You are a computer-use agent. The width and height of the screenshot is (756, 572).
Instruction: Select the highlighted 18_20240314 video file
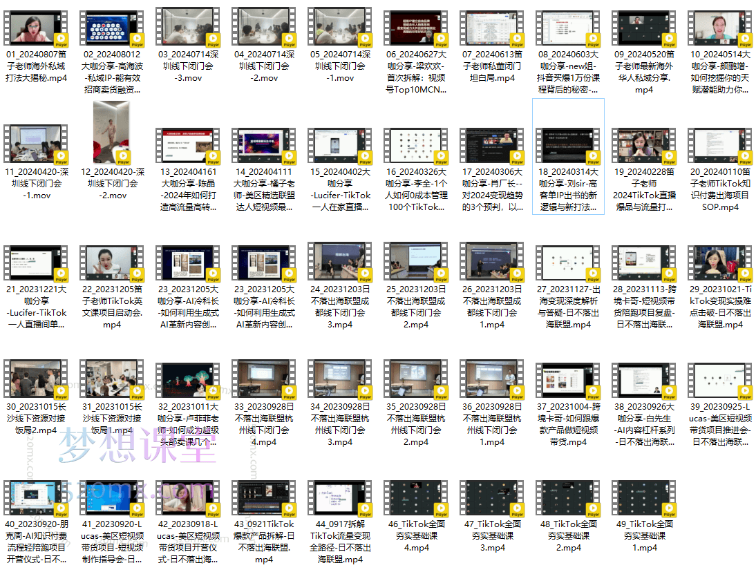coord(567,146)
